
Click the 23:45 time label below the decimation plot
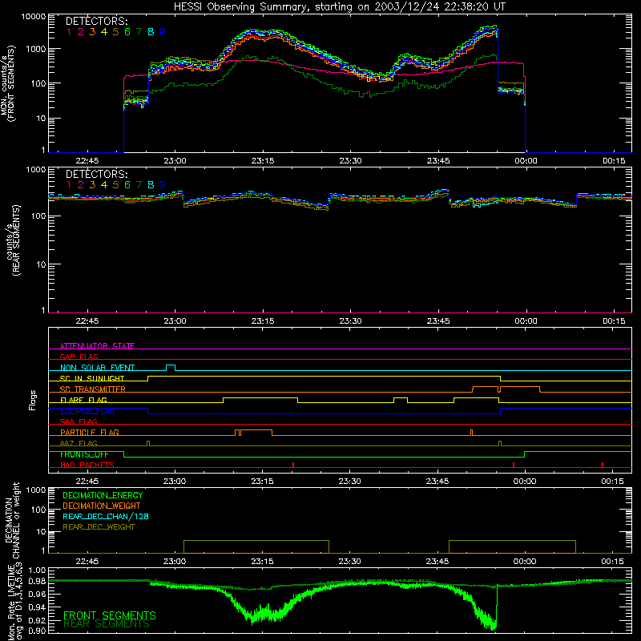437,562
